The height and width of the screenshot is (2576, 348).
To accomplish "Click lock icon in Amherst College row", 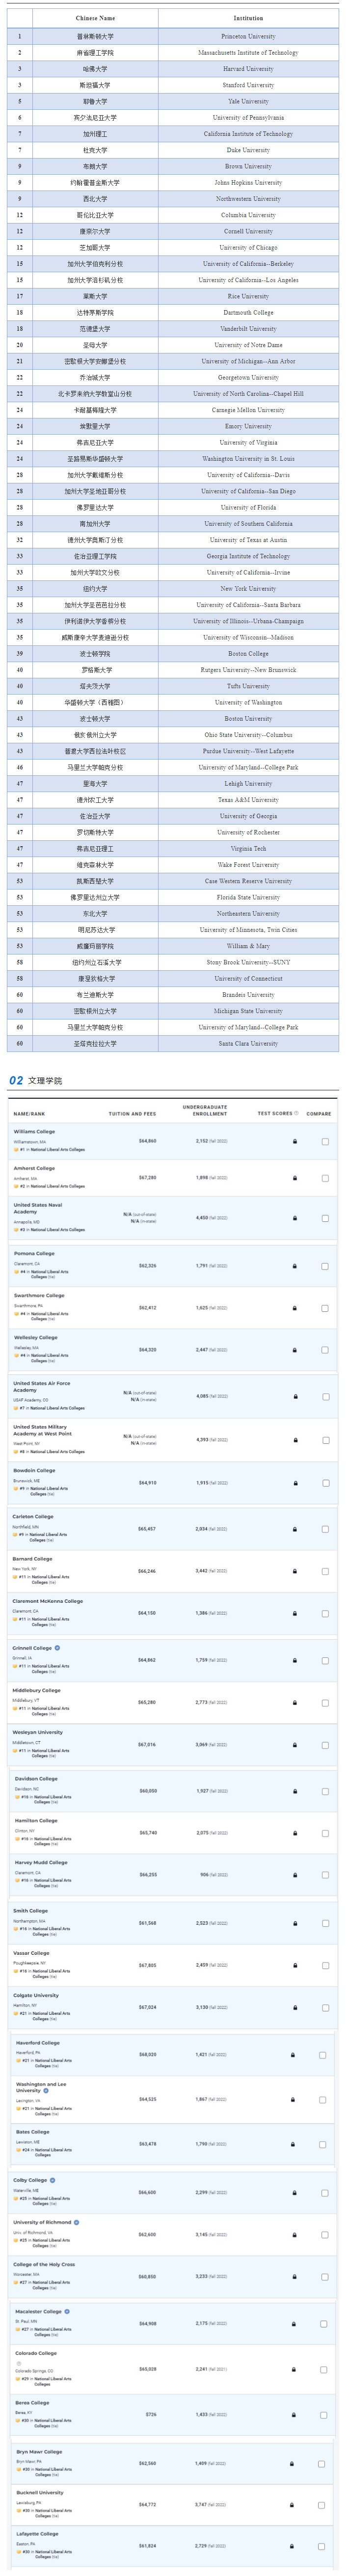I will pos(294,1177).
